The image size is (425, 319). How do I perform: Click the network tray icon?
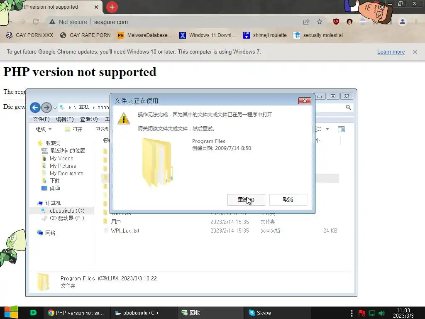coord(372,313)
